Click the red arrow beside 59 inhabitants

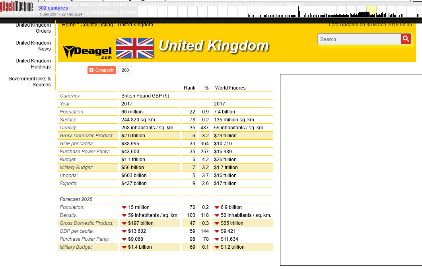124,215
